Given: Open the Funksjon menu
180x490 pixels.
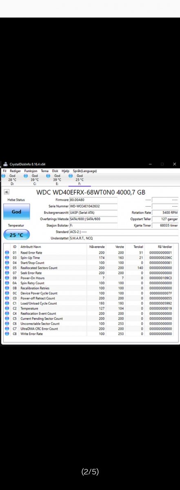Looking at the screenshot, I should click(31, 171).
